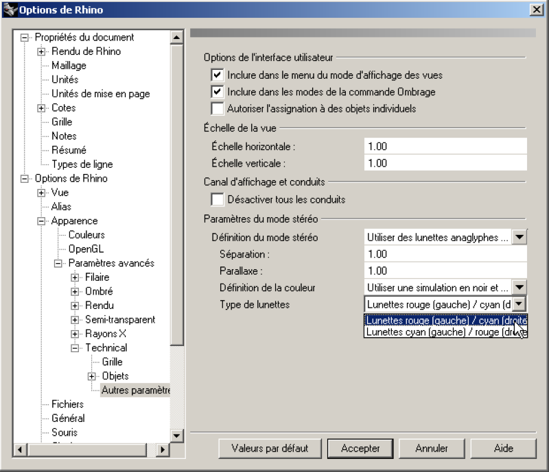Screen dimensions: 549x472
Task: Uncheck 'Inclure dans les modes de la commande Ombrage'
Action: (217, 92)
